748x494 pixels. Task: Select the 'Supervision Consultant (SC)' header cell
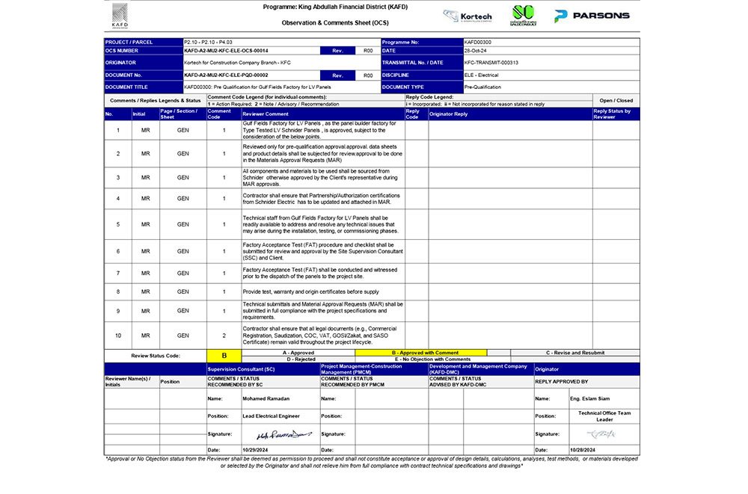(262, 368)
